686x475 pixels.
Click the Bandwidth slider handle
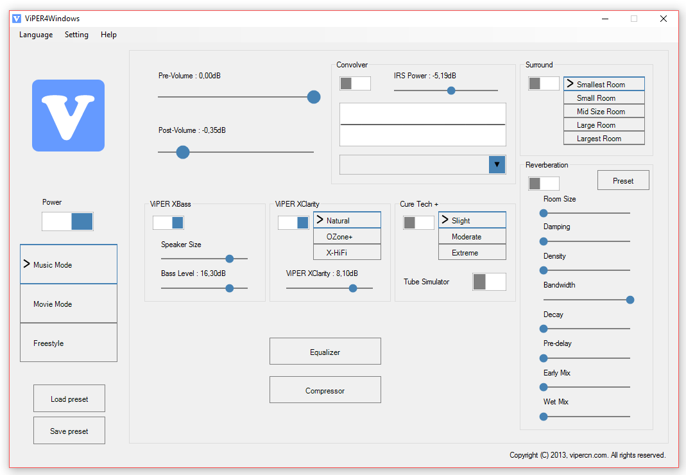[630, 300]
